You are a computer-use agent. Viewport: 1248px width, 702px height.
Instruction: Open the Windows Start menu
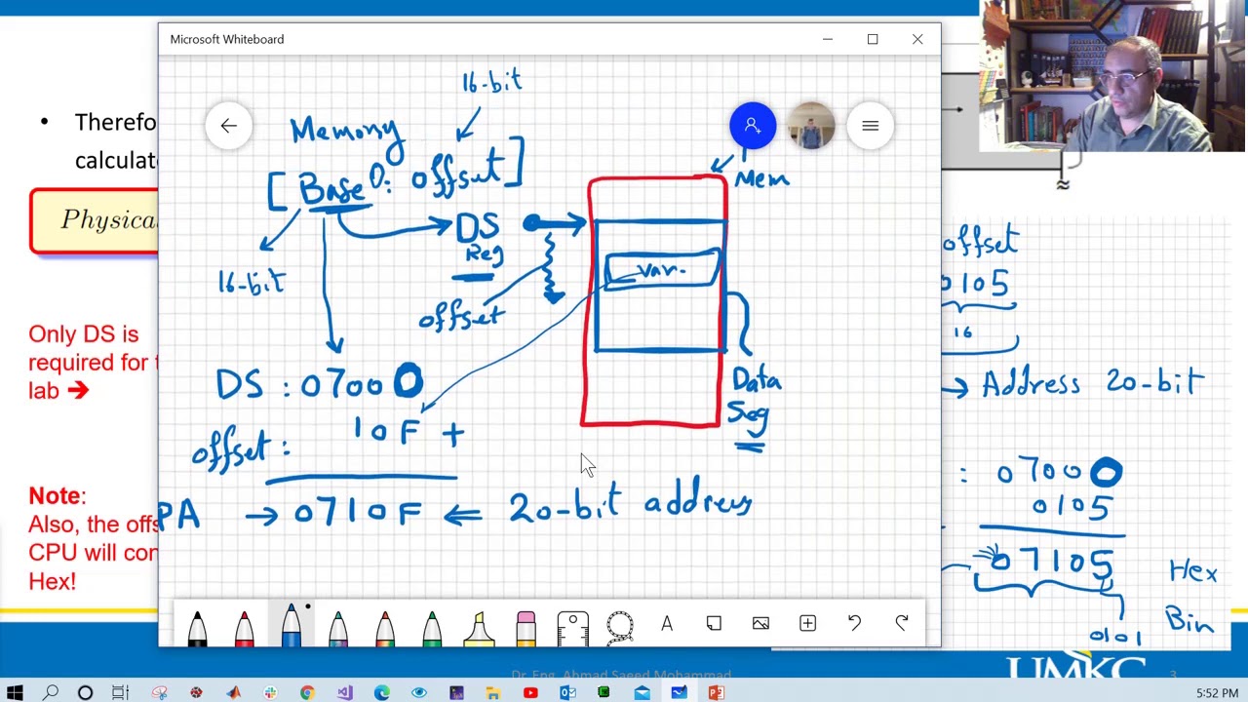click(x=15, y=693)
